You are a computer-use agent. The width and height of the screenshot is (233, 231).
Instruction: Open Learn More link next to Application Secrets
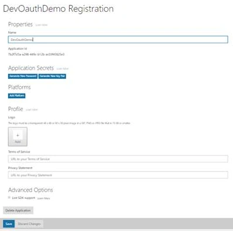pyautogui.click(x=63, y=68)
